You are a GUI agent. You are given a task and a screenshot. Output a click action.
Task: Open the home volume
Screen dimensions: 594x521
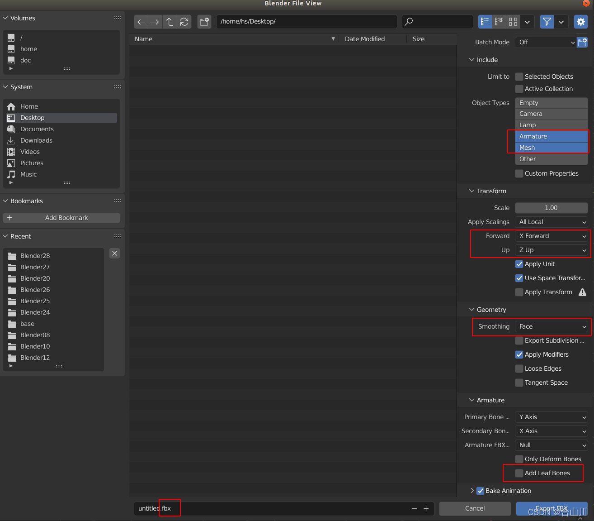point(61,49)
